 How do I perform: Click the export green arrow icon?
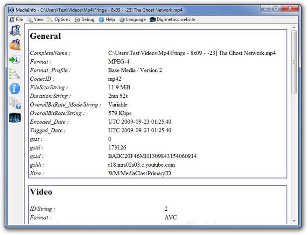[15, 59]
